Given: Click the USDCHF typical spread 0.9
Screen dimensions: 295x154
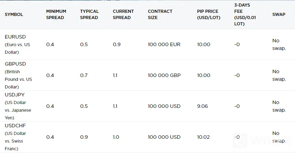Looking at the screenshot, I should pos(84,137).
